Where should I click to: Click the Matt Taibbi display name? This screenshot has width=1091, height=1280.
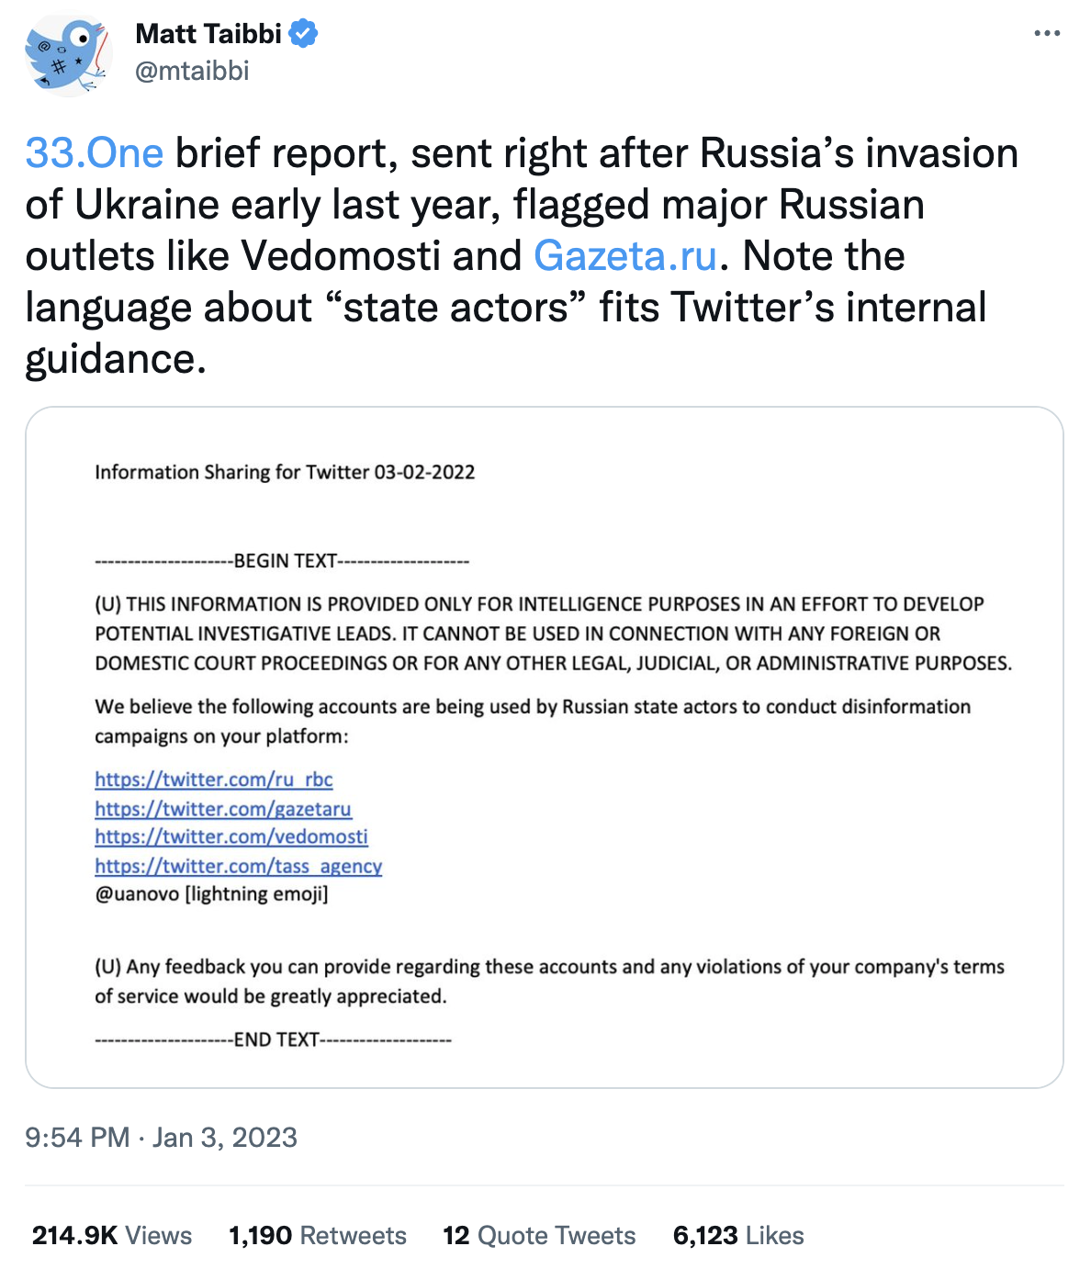[208, 34]
